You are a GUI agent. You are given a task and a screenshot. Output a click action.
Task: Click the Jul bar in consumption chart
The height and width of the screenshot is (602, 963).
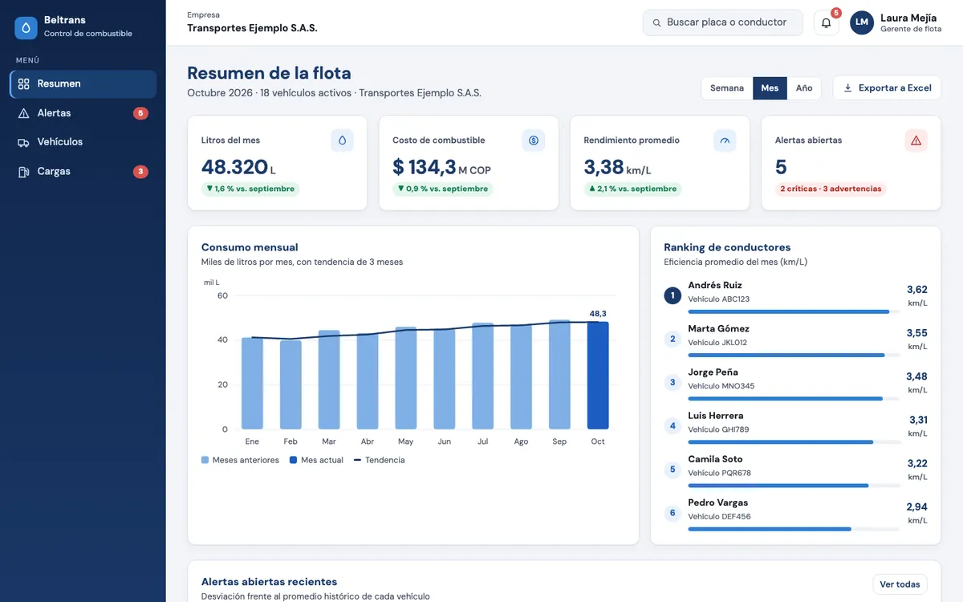point(482,376)
